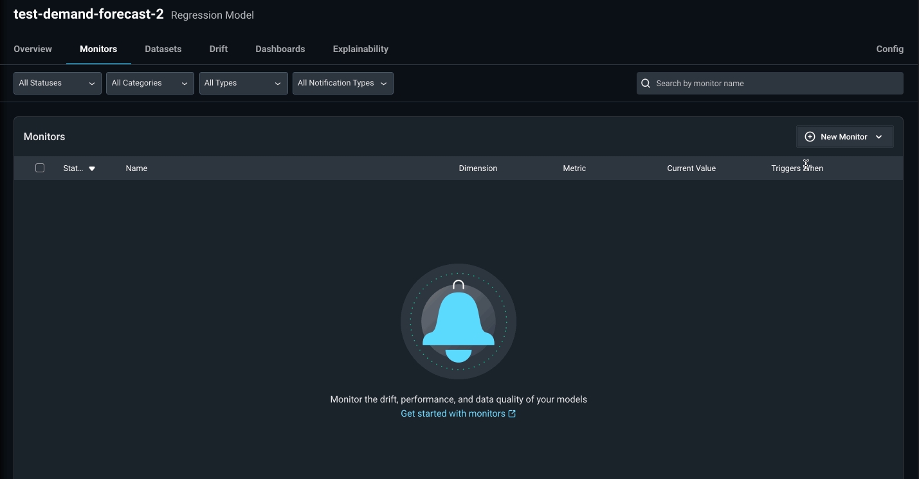
Task: Open the Dashboards tab
Action: 280,49
